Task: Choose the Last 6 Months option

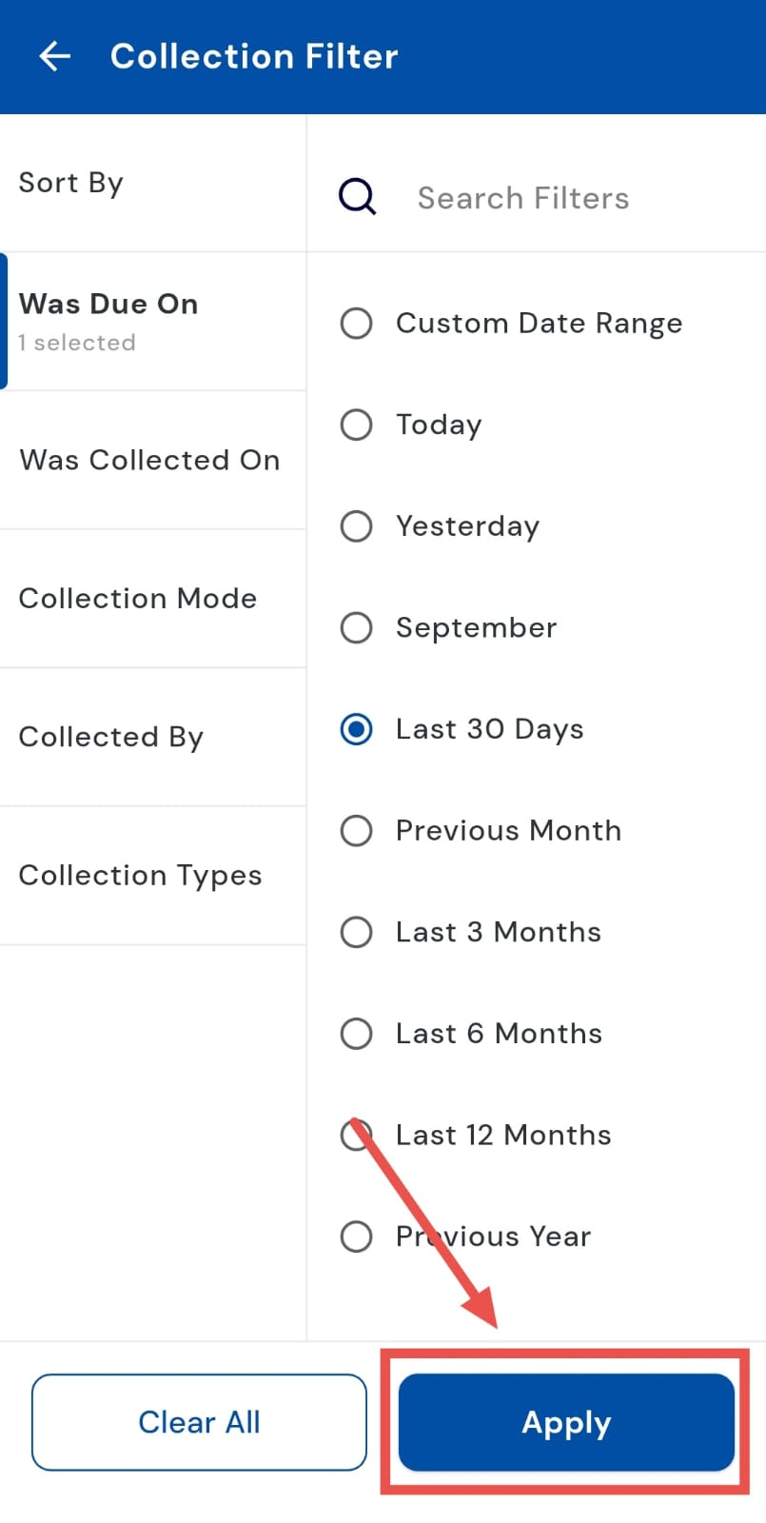Action: (356, 1034)
